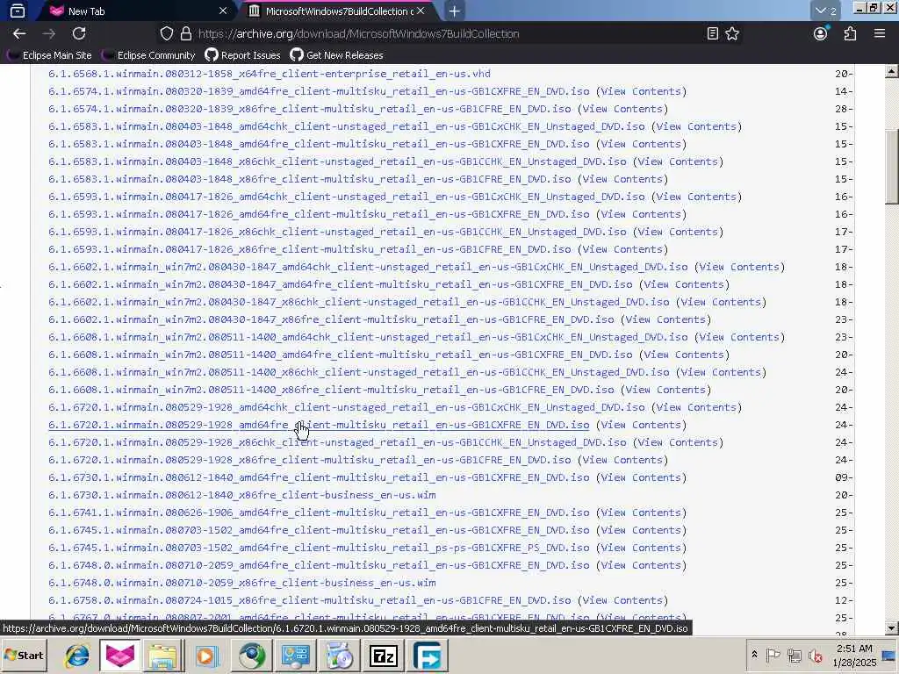
Task: Click the page scrollbar down arrow
Action: click(891, 628)
